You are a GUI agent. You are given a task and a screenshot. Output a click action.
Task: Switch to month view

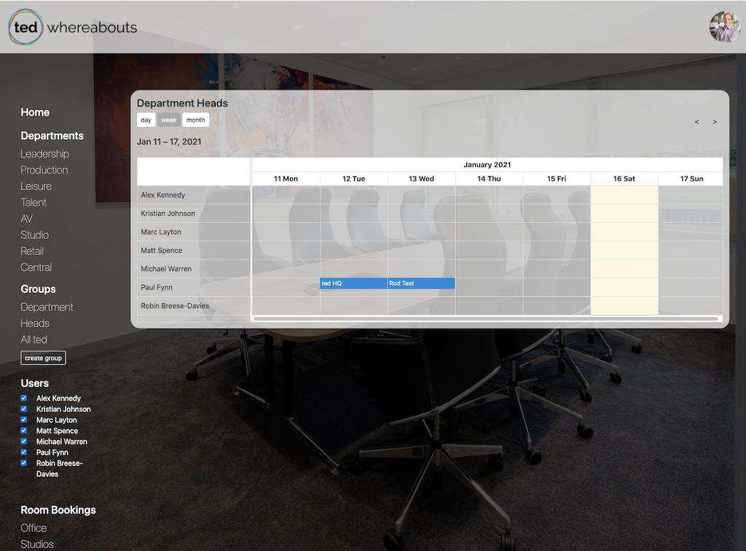tap(195, 120)
